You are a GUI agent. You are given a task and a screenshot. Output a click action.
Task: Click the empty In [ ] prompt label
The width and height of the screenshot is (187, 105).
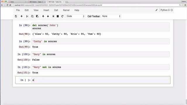pyautogui.click(x=25, y=80)
